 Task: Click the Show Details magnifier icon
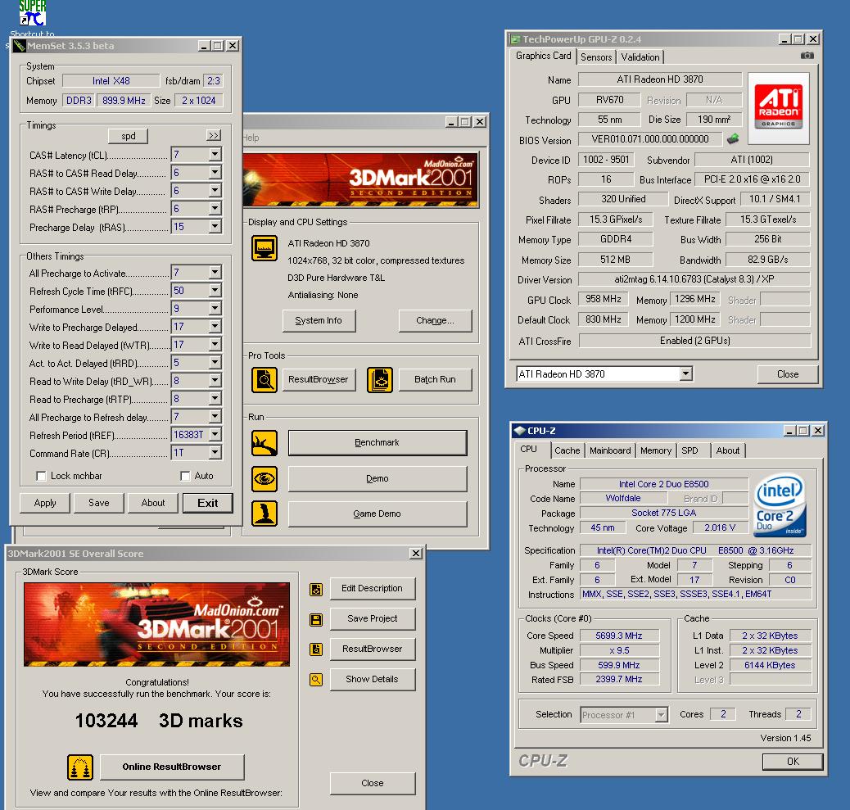coord(316,679)
